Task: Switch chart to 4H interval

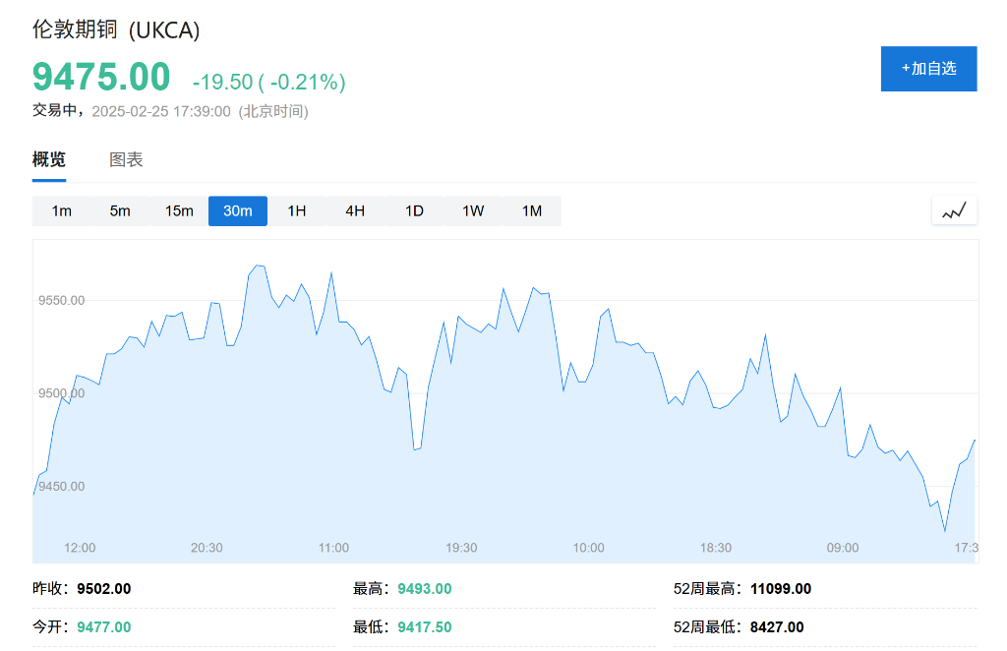Action: click(355, 211)
